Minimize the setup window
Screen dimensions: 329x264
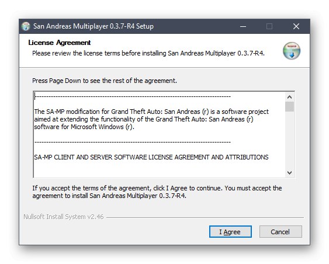243,26
